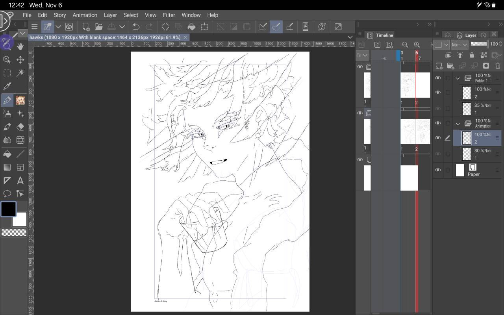
Task: Select the Correct line tool
Action: tap(20, 194)
